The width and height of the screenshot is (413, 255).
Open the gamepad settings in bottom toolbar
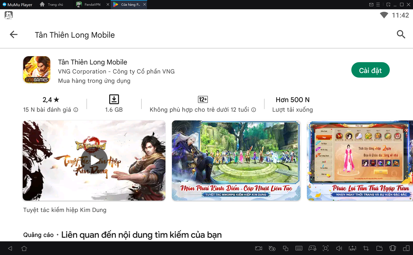(312, 248)
